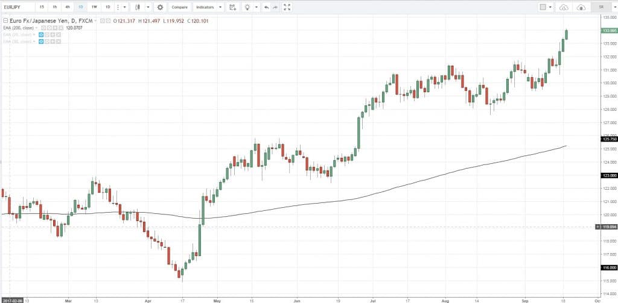Click the redo arrow in toolbar
This screenshot has width=618, height=303.
coord(275,7)
